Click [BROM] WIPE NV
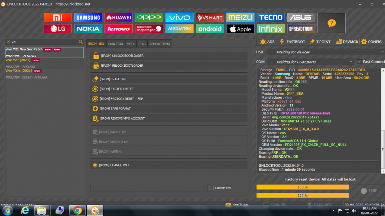The height and width of the screenshot is (216, 385). coord(169,151)
